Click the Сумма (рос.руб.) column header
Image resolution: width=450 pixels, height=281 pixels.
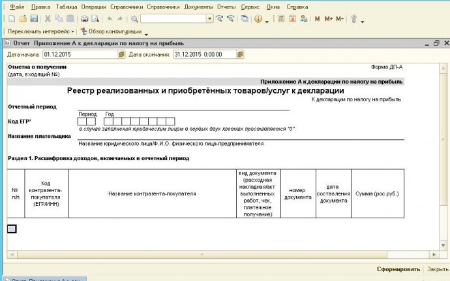(x=378, y=193)
